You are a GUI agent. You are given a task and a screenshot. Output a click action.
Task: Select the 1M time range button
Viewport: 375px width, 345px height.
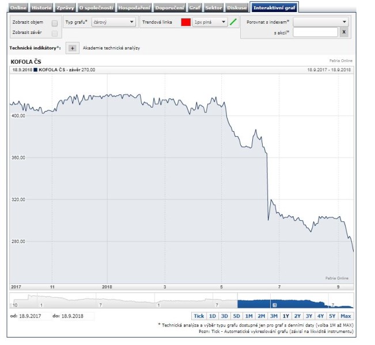click(x=249, y=316)
